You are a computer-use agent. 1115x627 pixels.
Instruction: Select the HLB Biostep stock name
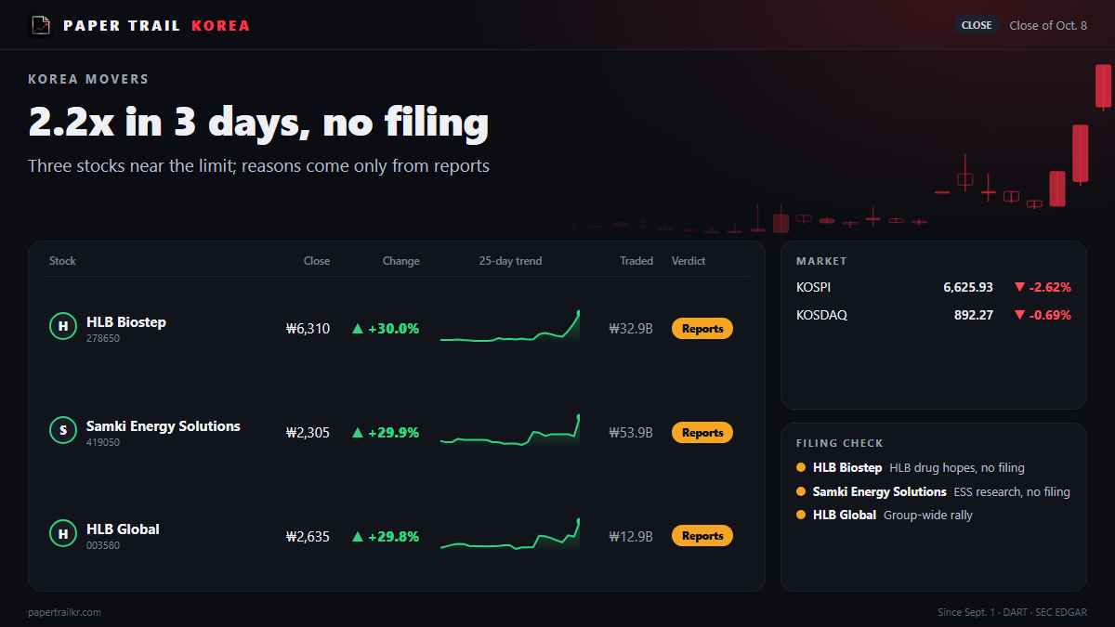coord(126,321)
